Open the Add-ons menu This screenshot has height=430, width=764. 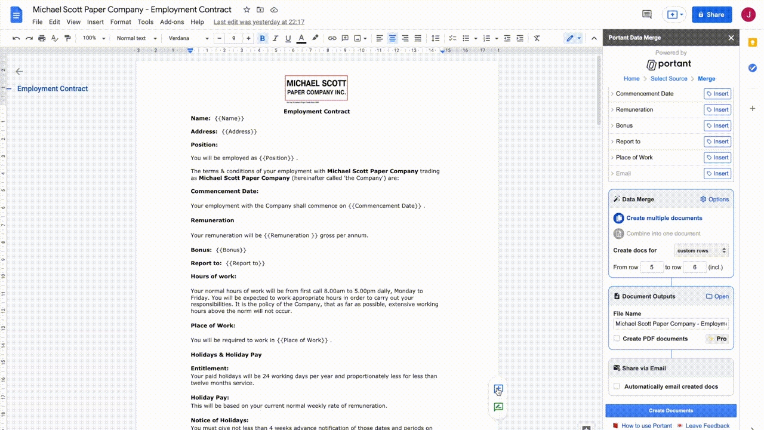click(172, 22)
